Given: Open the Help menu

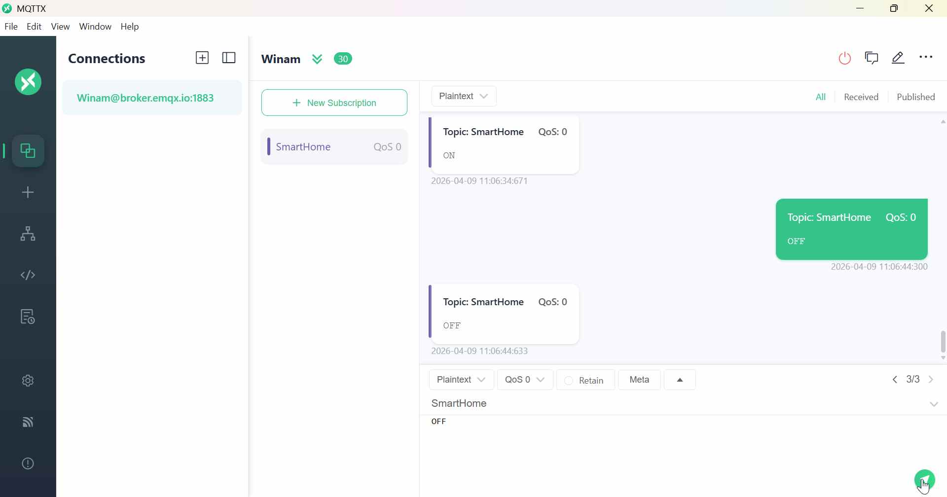Looking at the screenshot, I should [130, 27].
